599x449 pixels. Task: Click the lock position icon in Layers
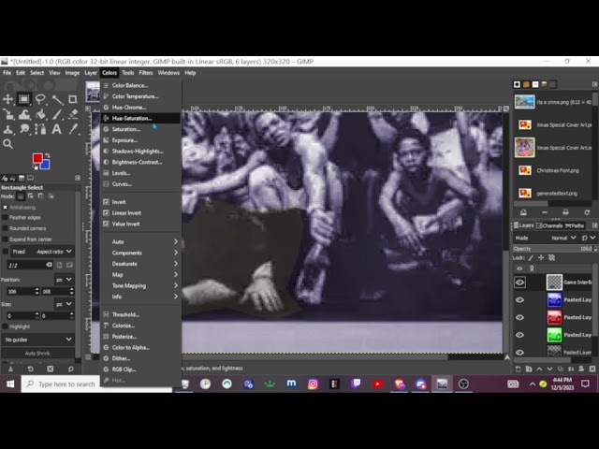541,258
